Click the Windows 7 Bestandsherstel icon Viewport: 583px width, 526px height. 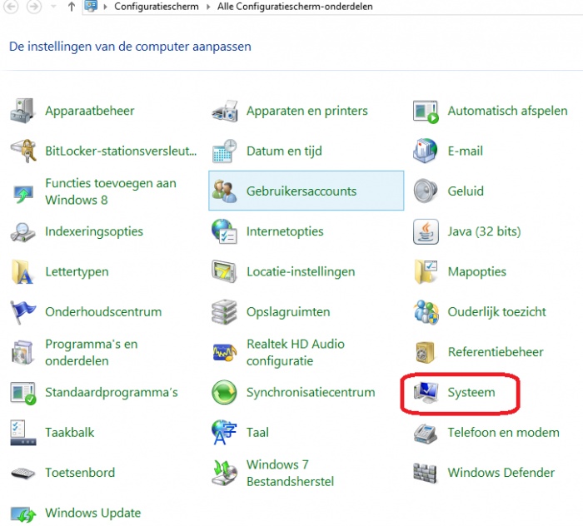(224, 473)
